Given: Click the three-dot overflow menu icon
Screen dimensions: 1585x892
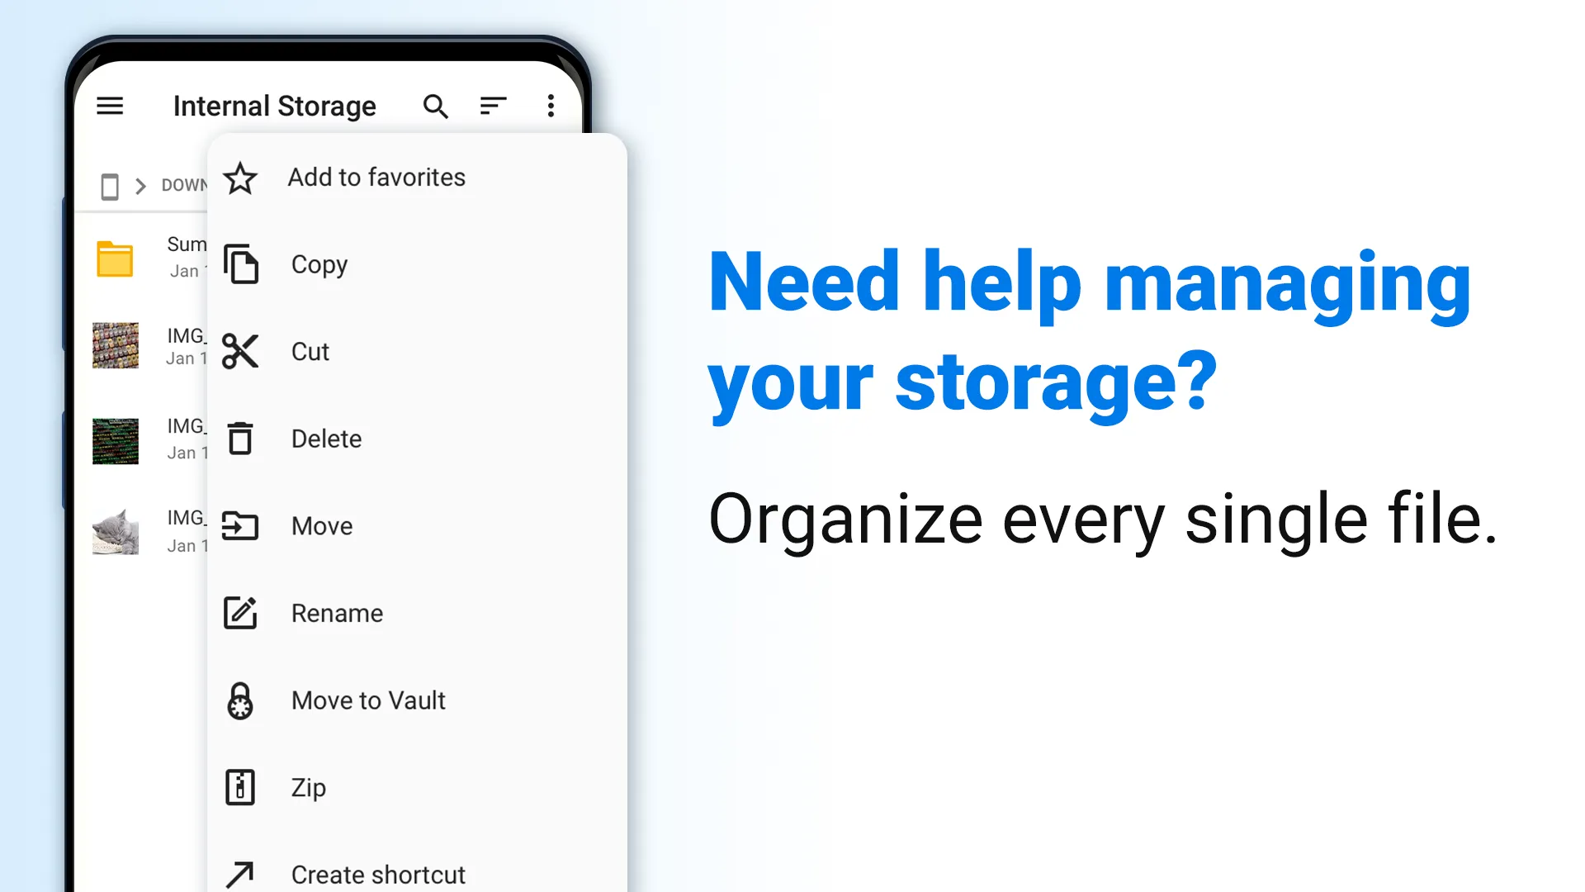Looking at the screenshot, I should pyautogui.click(x=550, y=105).
